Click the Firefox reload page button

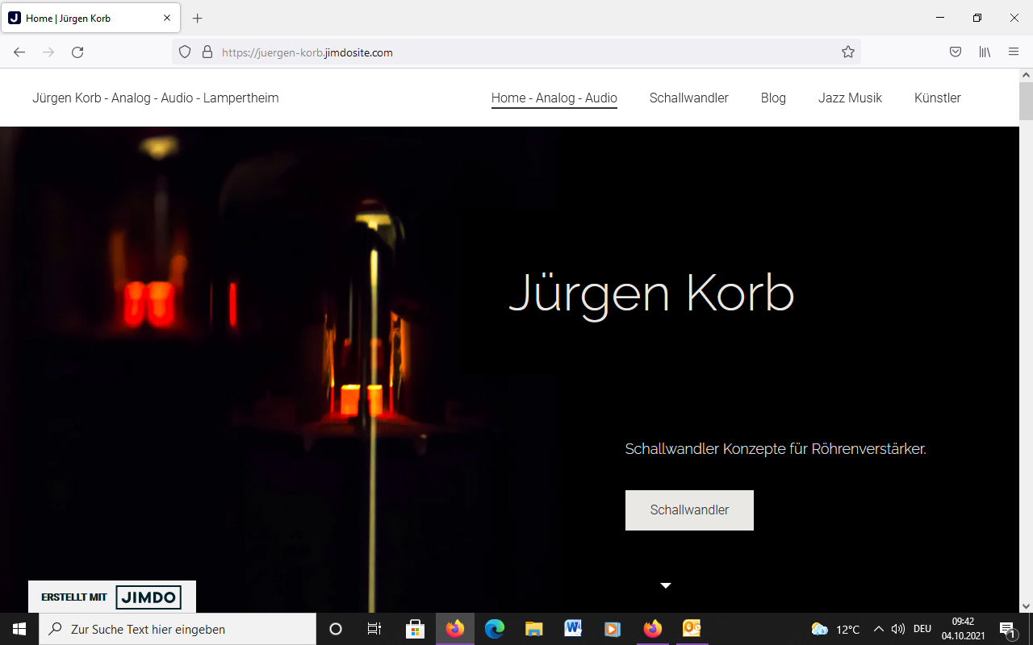(77, 52)
